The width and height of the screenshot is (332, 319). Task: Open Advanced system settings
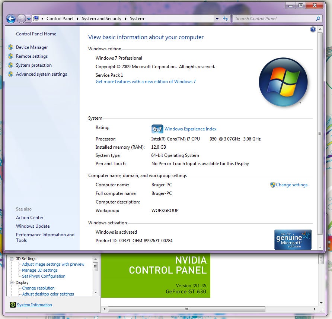(42, 74)
